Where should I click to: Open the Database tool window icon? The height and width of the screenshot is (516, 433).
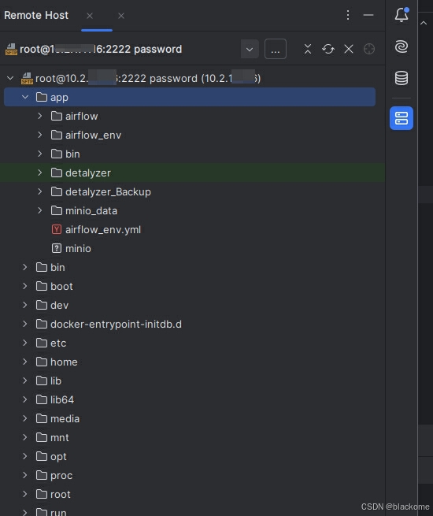(x=402, y=78)
